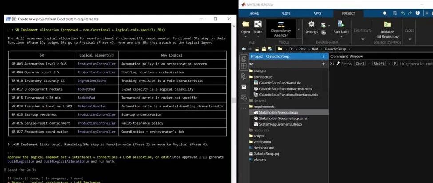Click the Share icon in MATLAB ribbon

[258, 24]
